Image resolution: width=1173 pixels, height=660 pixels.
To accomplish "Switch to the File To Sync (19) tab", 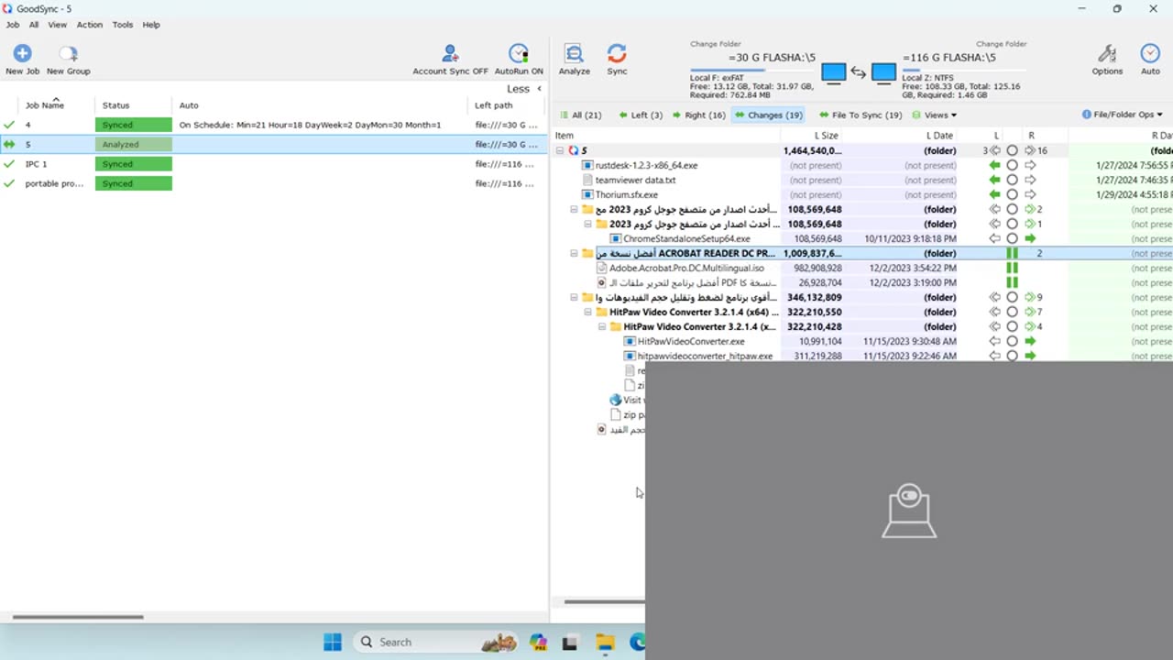I will 861,115.
